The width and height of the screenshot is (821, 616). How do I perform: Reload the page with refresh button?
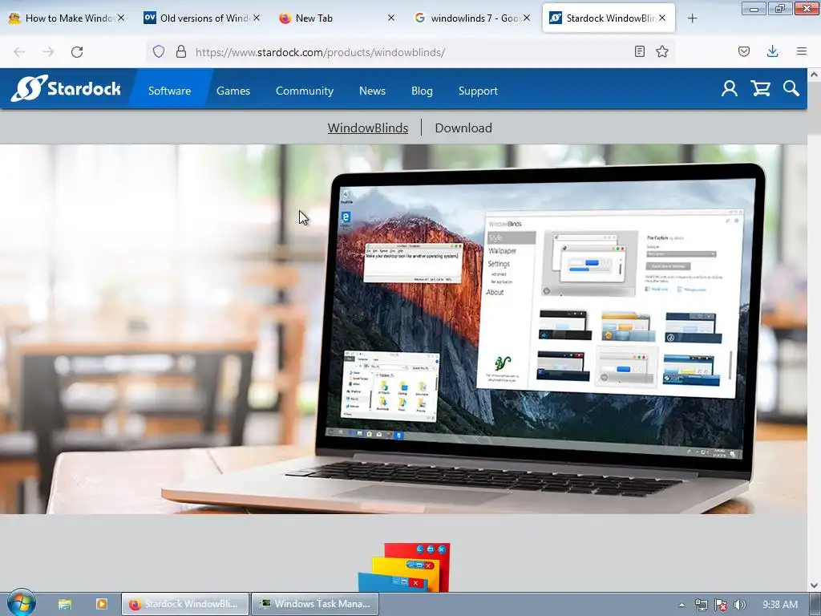coord(77,52)
